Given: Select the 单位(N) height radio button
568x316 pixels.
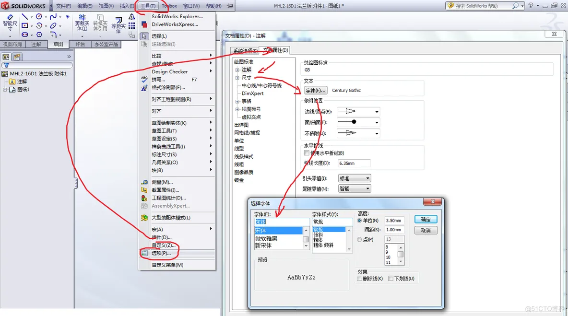Looking at the screenshot, I should click(x=359, y=221).
